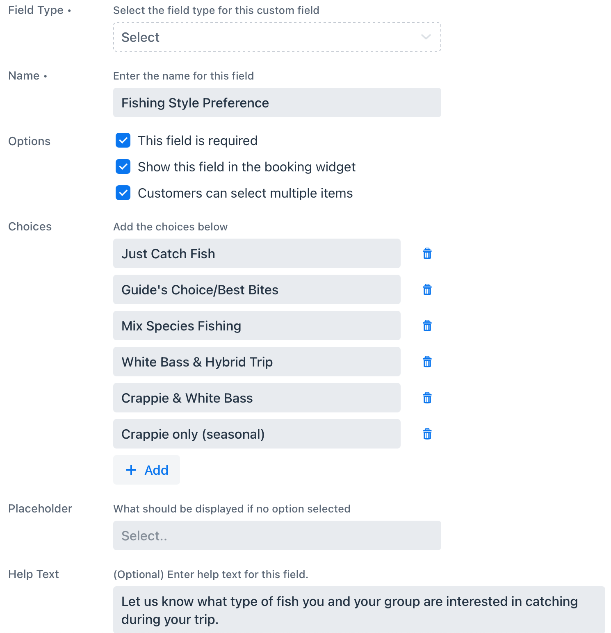This screenshot has height=633, width=611.
Task: Delete the 'White Bass & Hybrid Trip' choice
Action: 427,362
